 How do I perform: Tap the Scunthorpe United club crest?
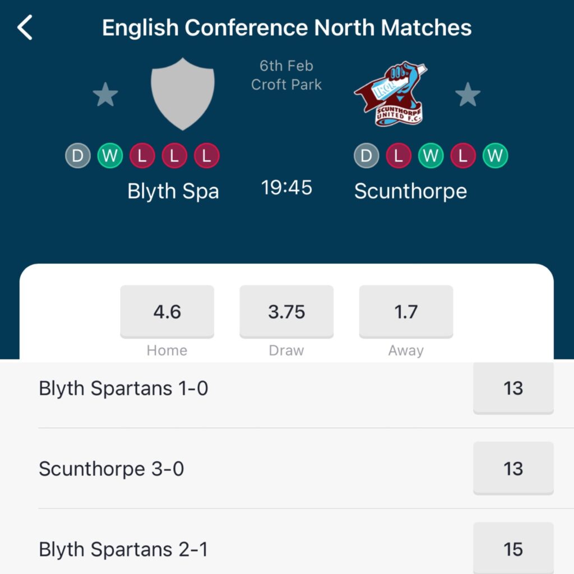coord(390,94)
